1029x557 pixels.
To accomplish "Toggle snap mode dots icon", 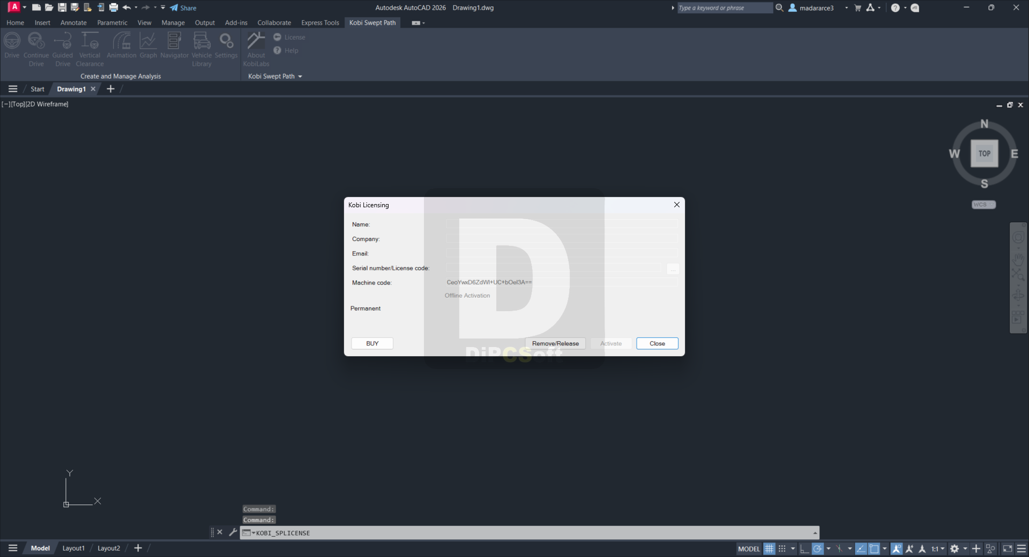I will [782, 548].
